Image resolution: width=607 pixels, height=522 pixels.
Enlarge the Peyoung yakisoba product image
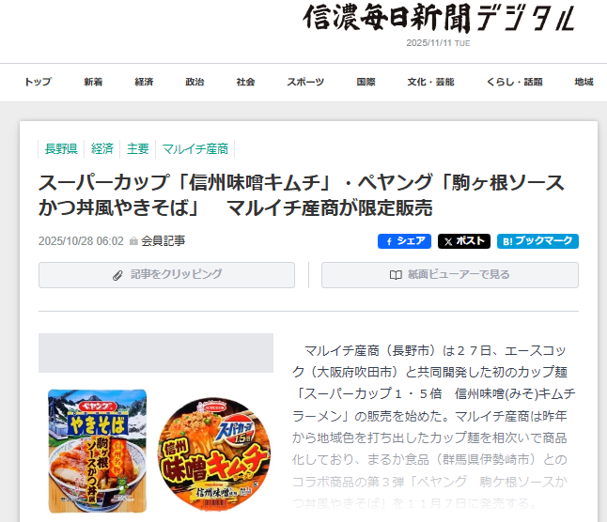(97, 451)
